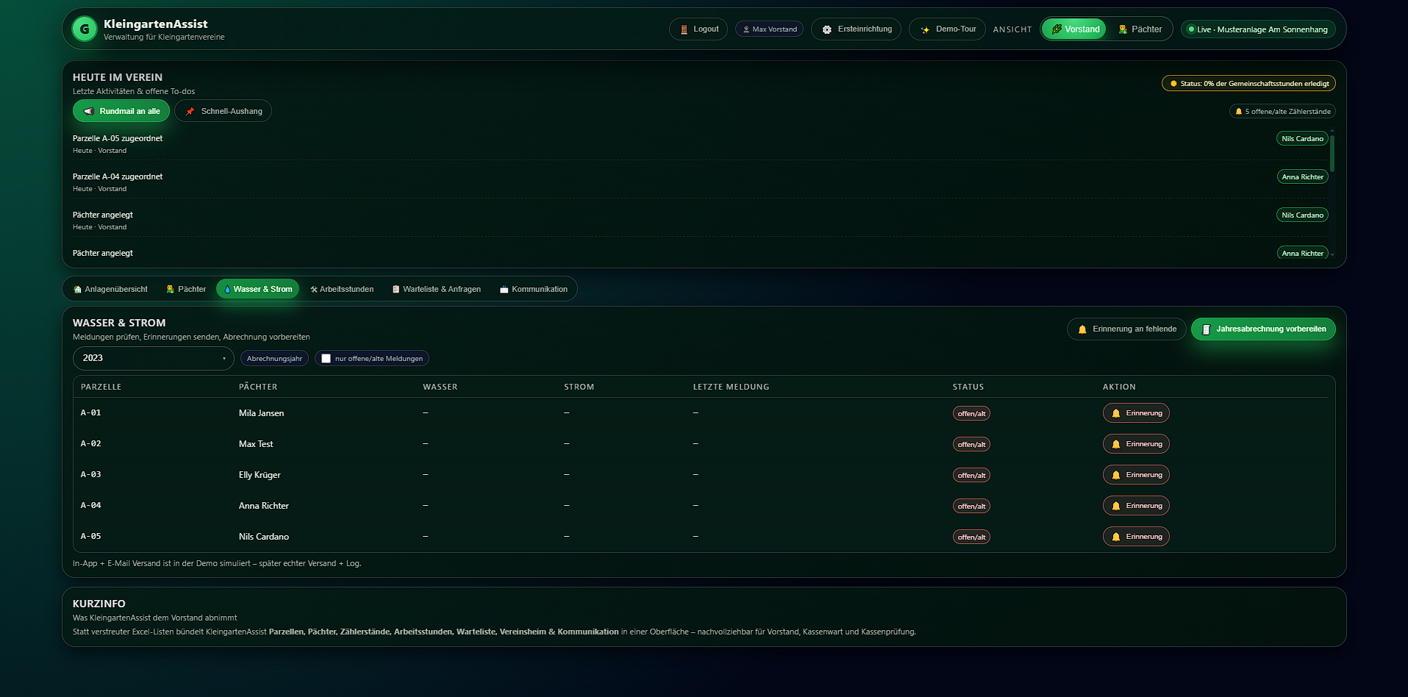Image resolution: width=1408 pixels, height=697 pixels.
Task: Expand the Max Vorstand account menu
Action: [769, 29]
